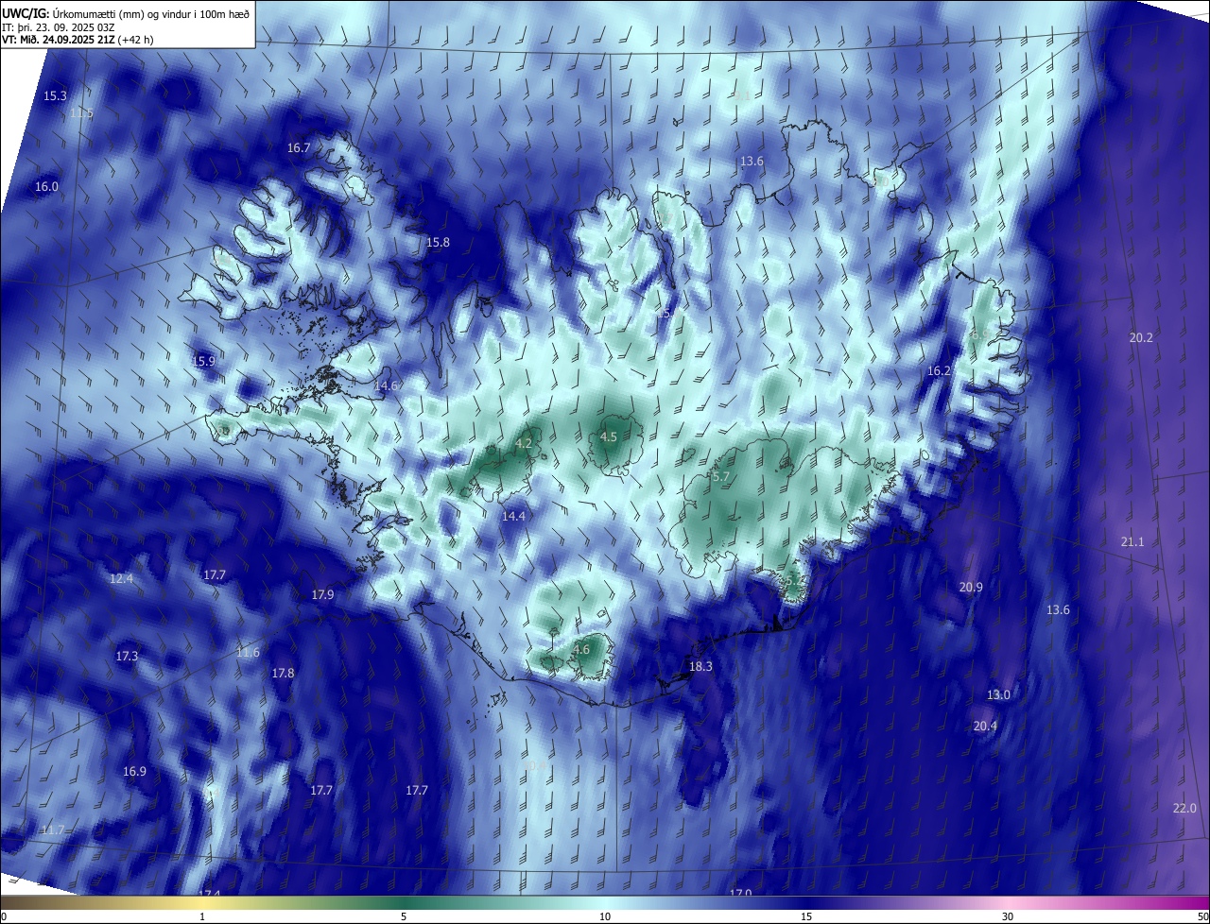Click the 17.9 value label

322,594
